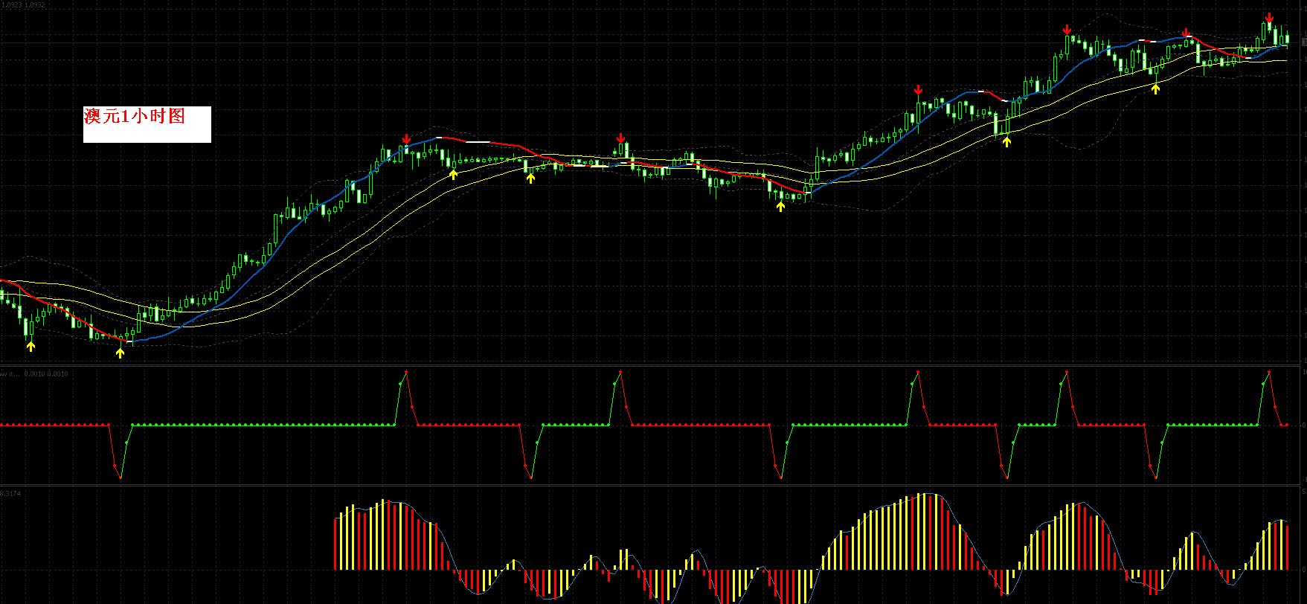Screen dimensions: 1307x604
Task: Click the 8.3174 histogram value label
Action: point(11,493)
